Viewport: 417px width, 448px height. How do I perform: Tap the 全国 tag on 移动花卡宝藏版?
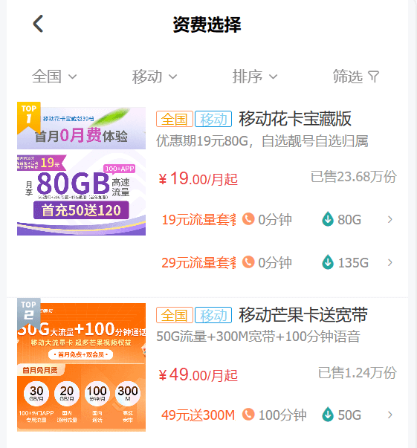(x=175, y=119)
